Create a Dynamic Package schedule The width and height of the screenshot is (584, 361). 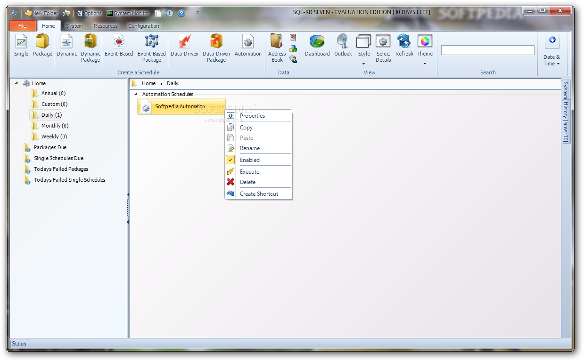click(x=90, y=48)
